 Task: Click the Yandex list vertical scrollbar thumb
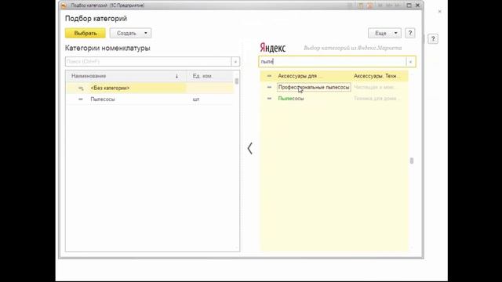[412, 161]
